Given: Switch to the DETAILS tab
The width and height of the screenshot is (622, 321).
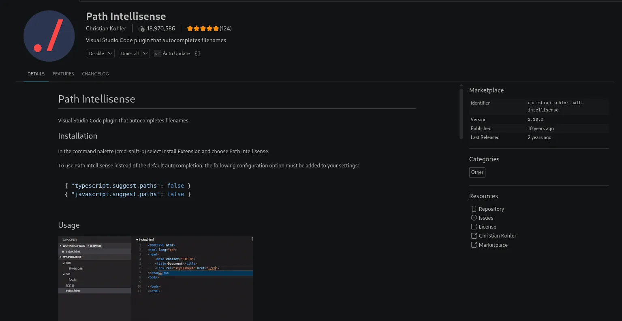Looking at the screenshot, I should [36, 74].
